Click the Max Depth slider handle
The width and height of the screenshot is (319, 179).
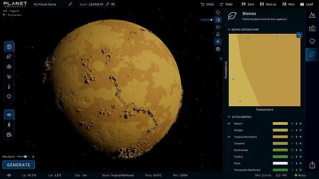coord(25,157)
